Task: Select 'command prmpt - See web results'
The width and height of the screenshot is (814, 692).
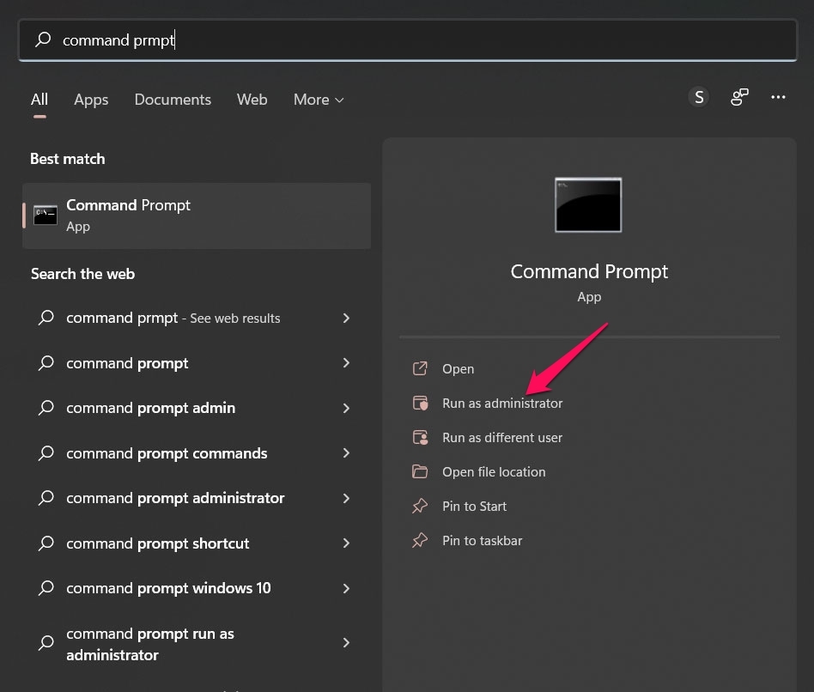Action: [197, 318]
